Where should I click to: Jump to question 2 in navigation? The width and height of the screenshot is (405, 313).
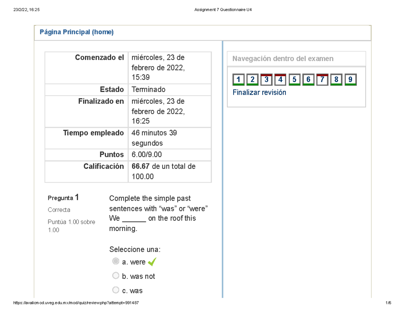pyautogui.click(x=252, y=80)
